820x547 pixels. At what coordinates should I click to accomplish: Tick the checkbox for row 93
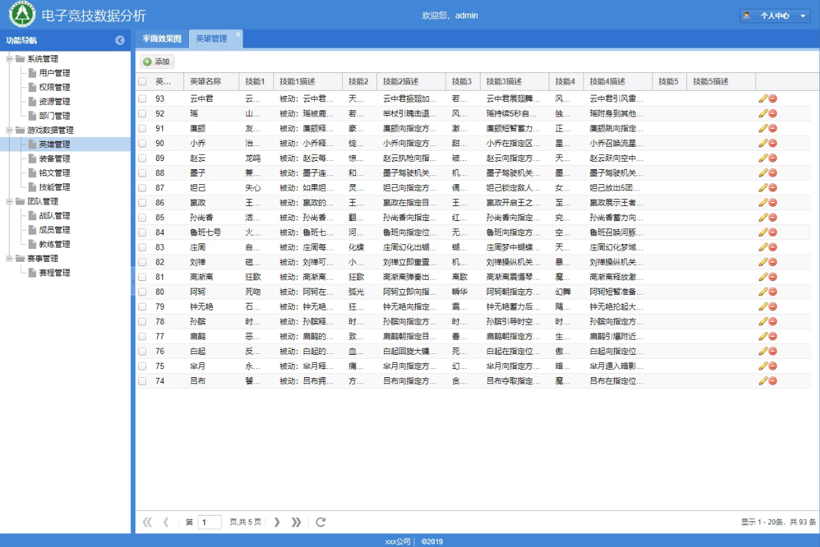[x=142, y=99]
